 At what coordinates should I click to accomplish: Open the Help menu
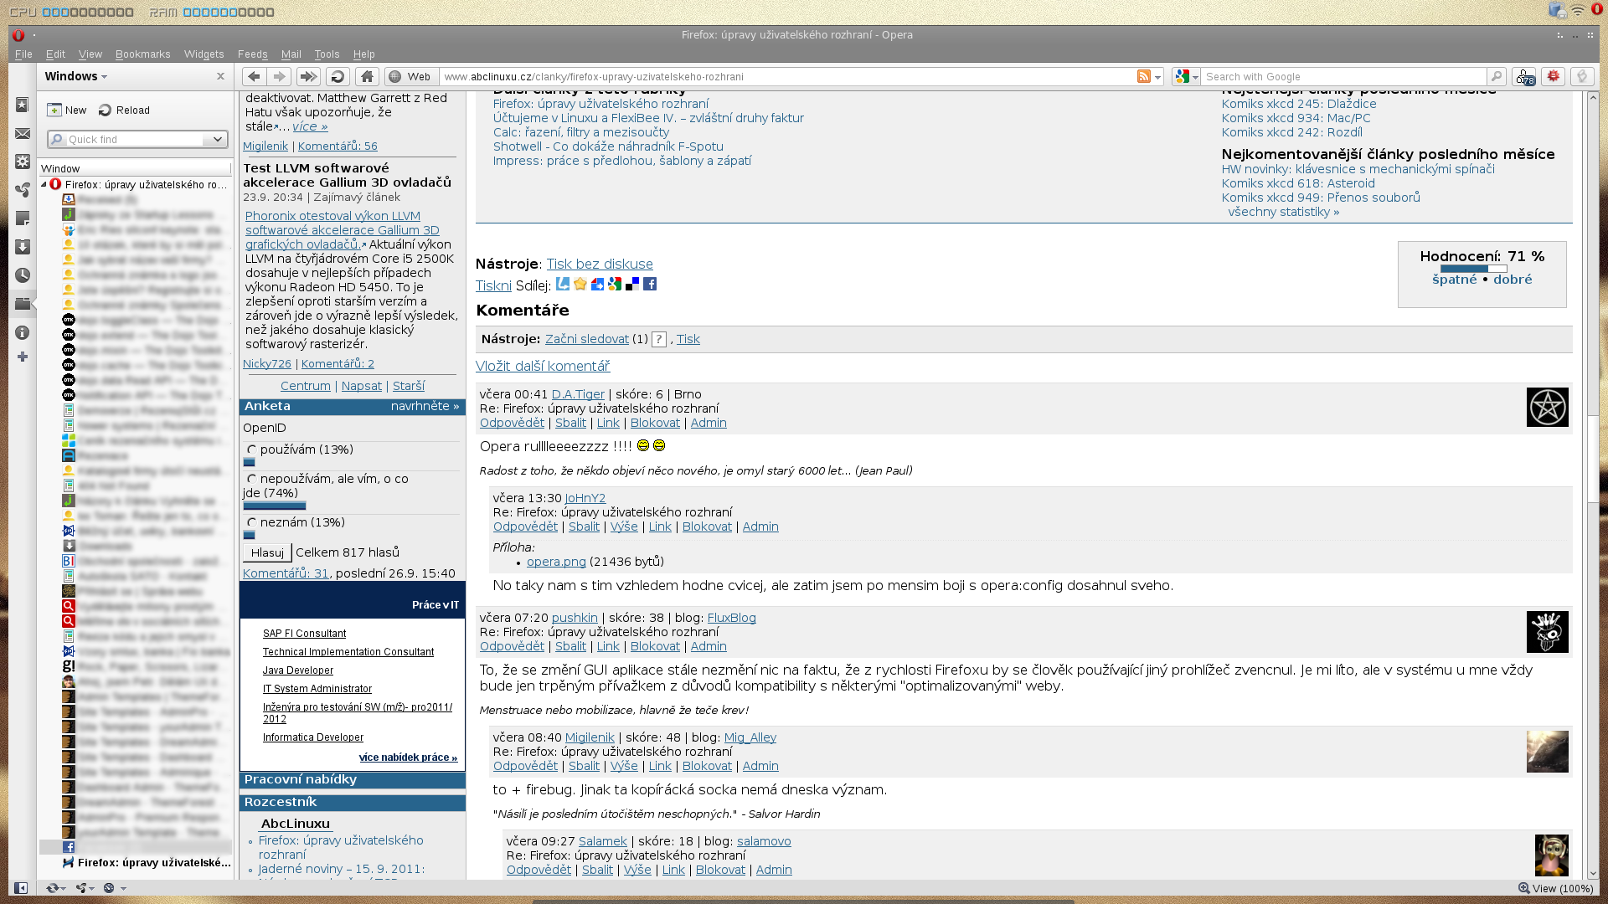364,54
